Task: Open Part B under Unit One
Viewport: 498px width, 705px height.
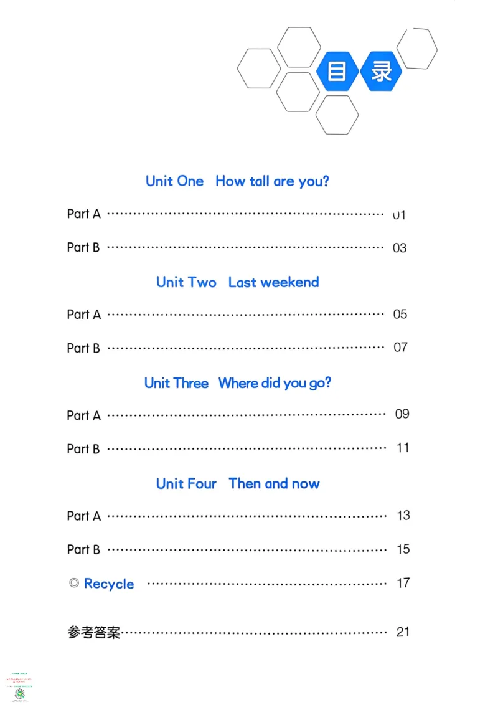Action: click(x=83, y=247)
